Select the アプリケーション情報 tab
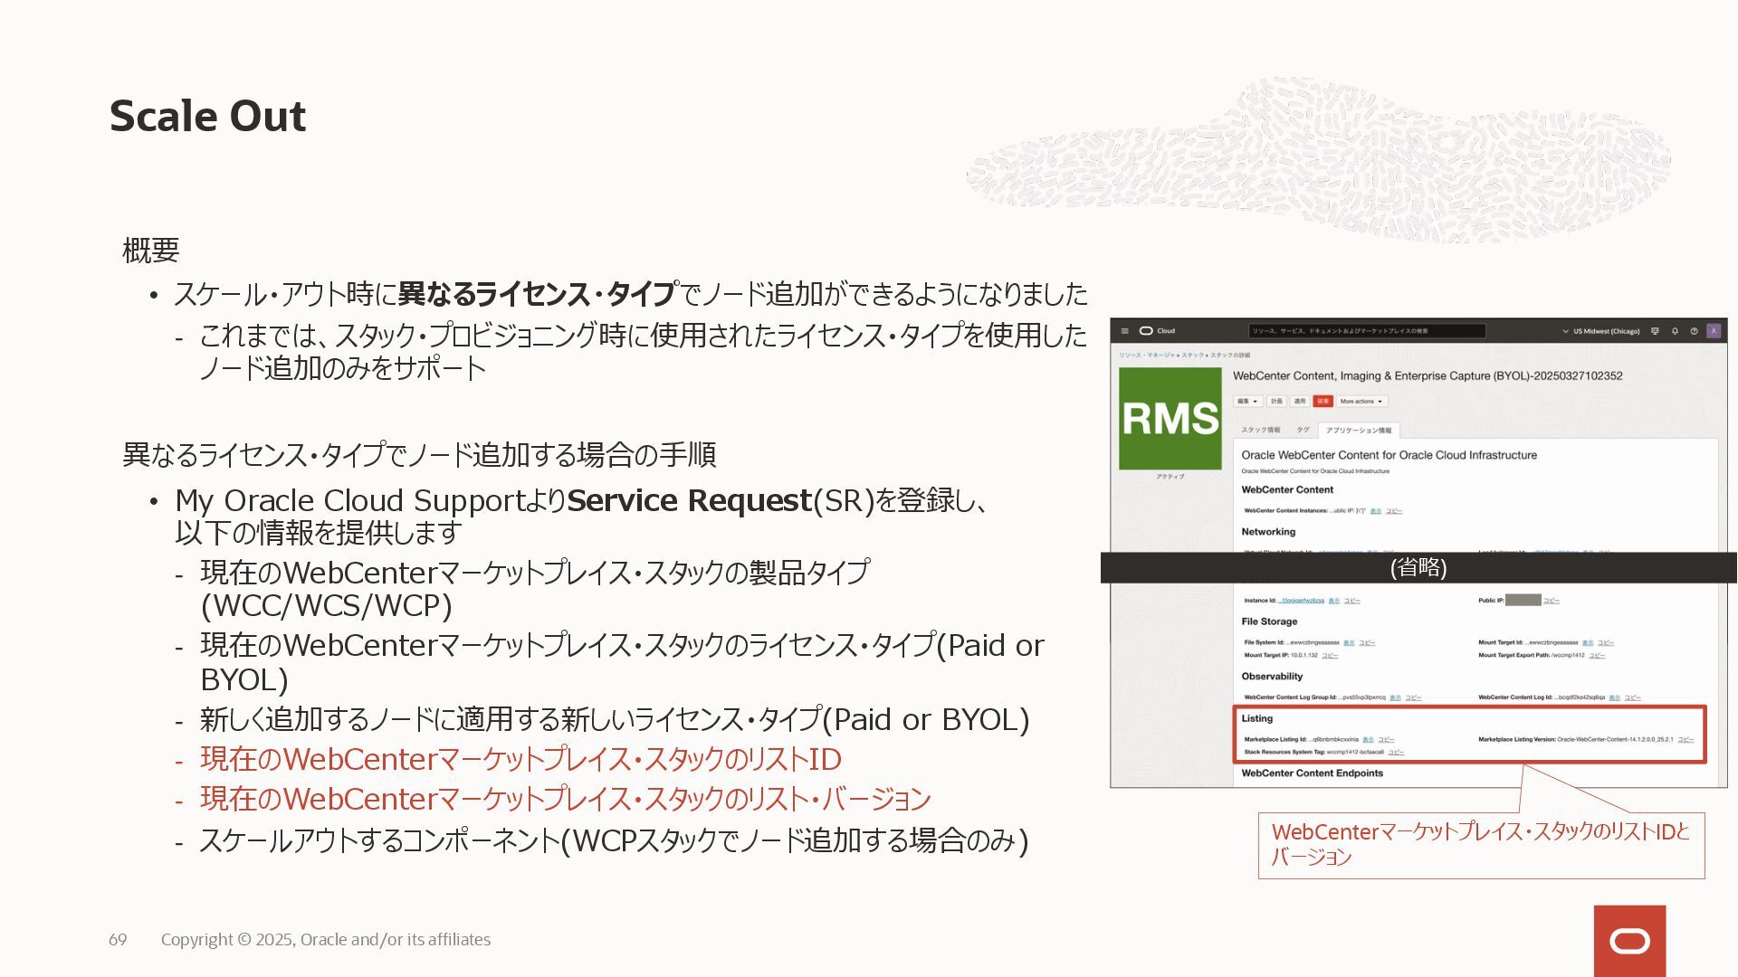Viewport: 1738px width, 977px height. (x=1359, y=431)
